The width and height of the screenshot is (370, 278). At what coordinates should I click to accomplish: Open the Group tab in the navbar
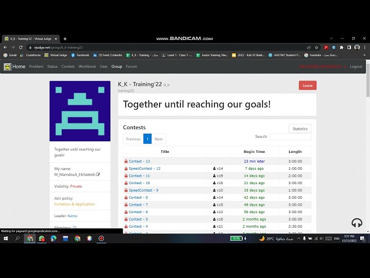click(116, 67)
